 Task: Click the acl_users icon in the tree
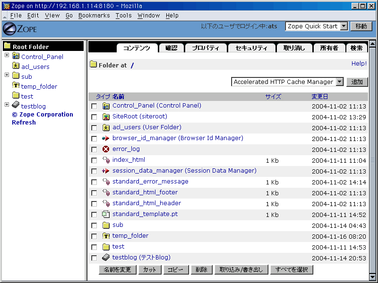16,66
